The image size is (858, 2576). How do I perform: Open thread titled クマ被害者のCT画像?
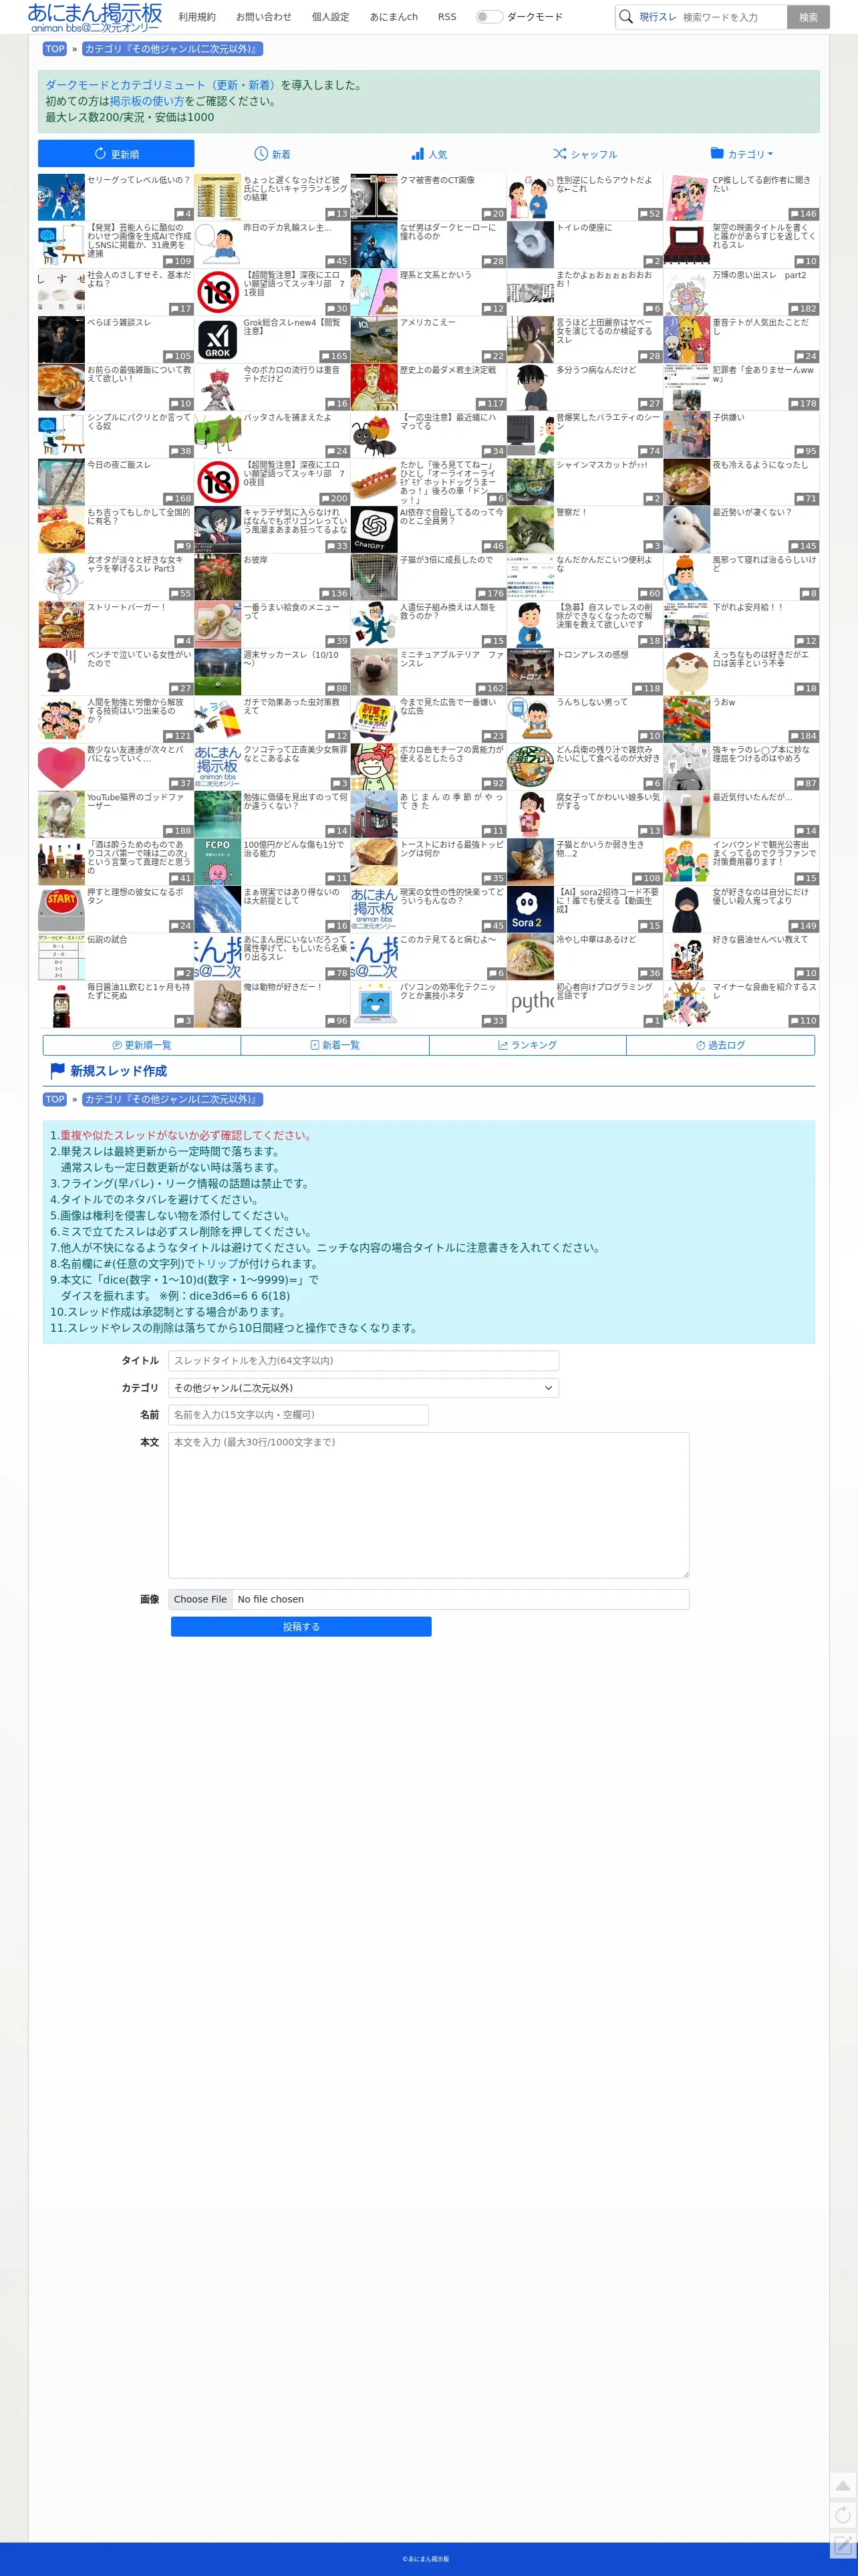point(438,180)
